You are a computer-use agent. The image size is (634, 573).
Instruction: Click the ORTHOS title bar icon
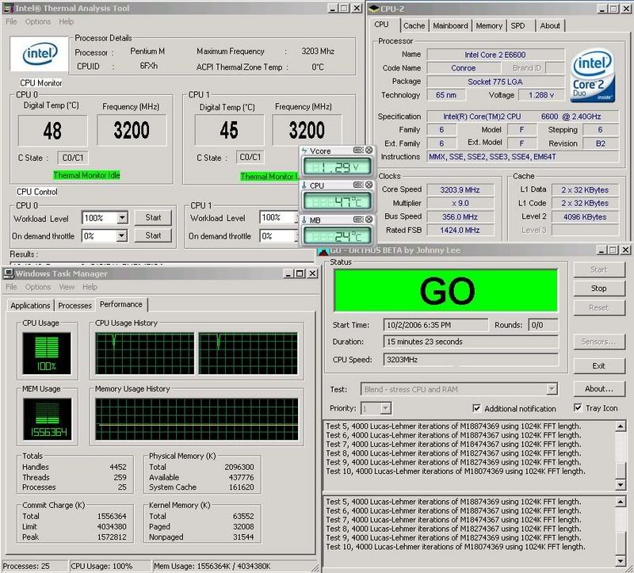(323, 250)
